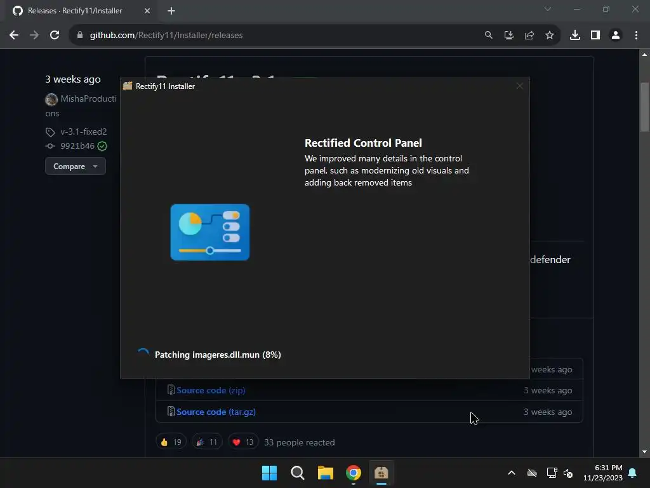Select the Releases · Rectify11/Installer tab

point(82,11)
